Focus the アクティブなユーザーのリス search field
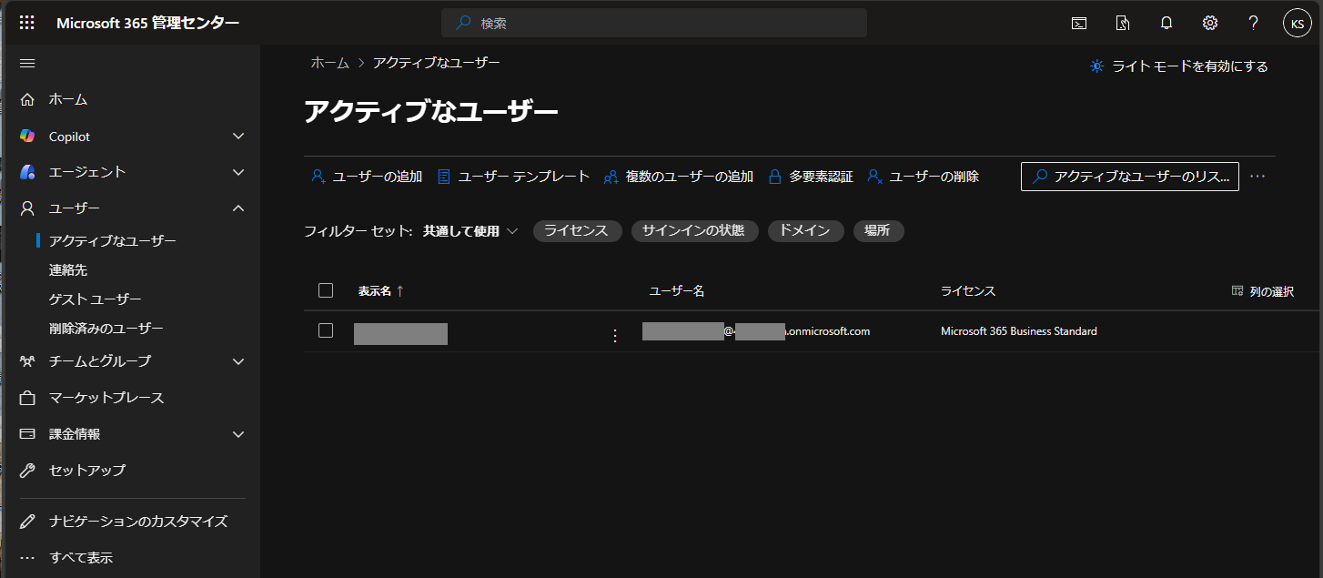The image size is (1323, 578). pos(1130,177)
